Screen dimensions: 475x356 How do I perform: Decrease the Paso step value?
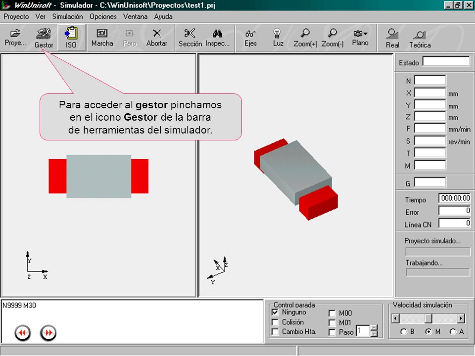374,334
